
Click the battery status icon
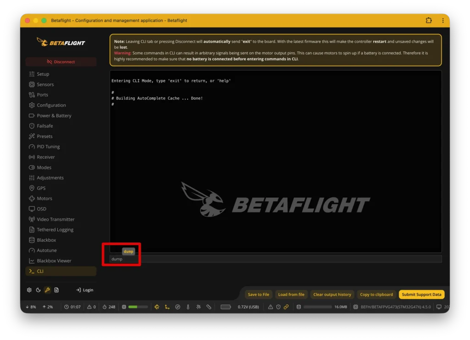(x=226, y=307)
